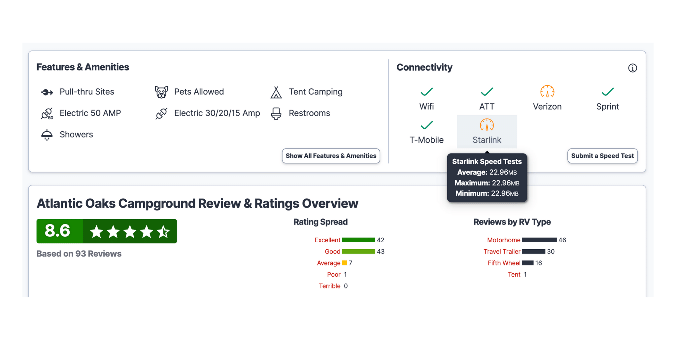Open the Excellent rating reviews link
The width and height of the screenshot is (676, 340).
[327, 240]
